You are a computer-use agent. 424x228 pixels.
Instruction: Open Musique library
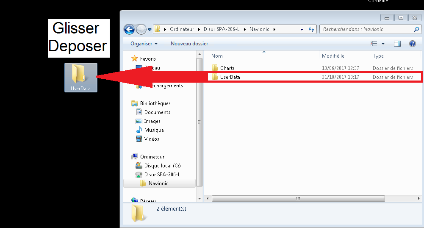[x=154, y=130]
